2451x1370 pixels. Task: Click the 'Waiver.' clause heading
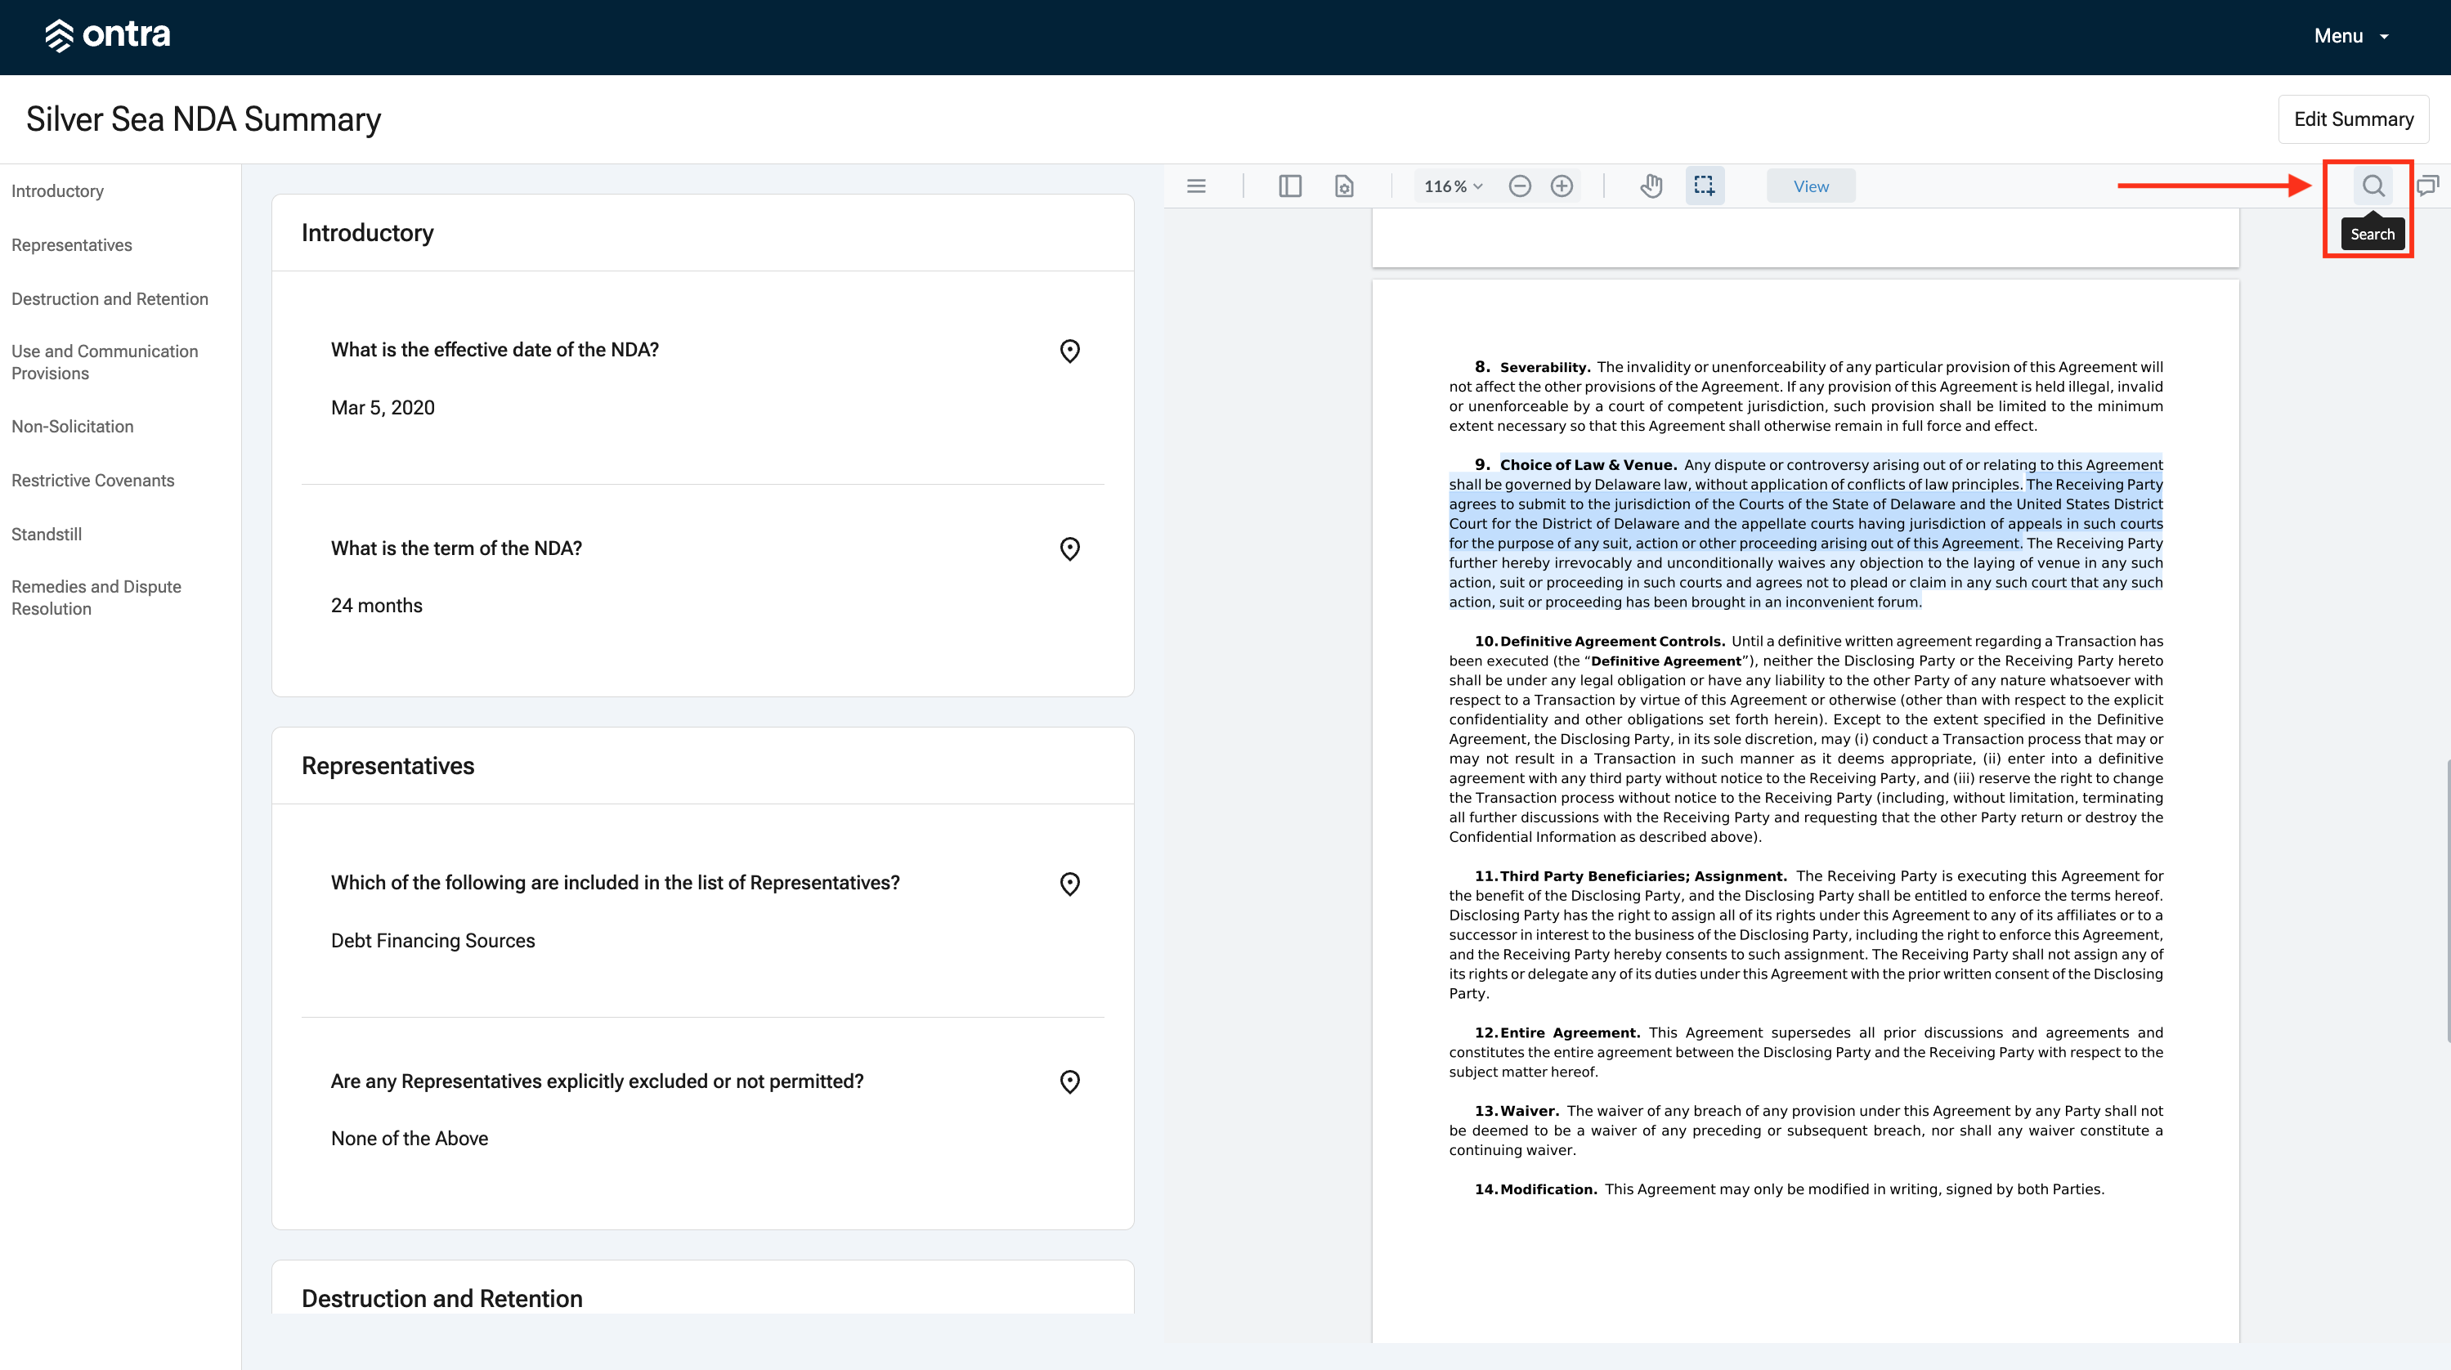pyautogui.click(x=1530, y=1111)
